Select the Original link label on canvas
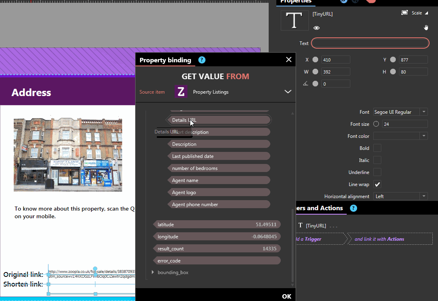The width and height of the screenshot is (438, 301). 23,274
